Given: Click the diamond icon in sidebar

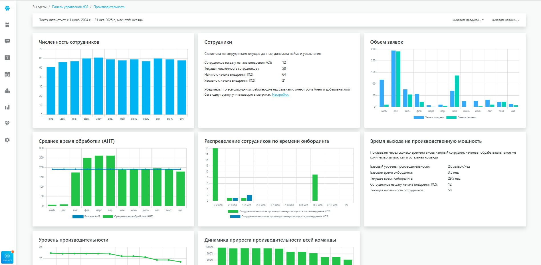Looking at the screenshot, I should click(x=7, y=123).
